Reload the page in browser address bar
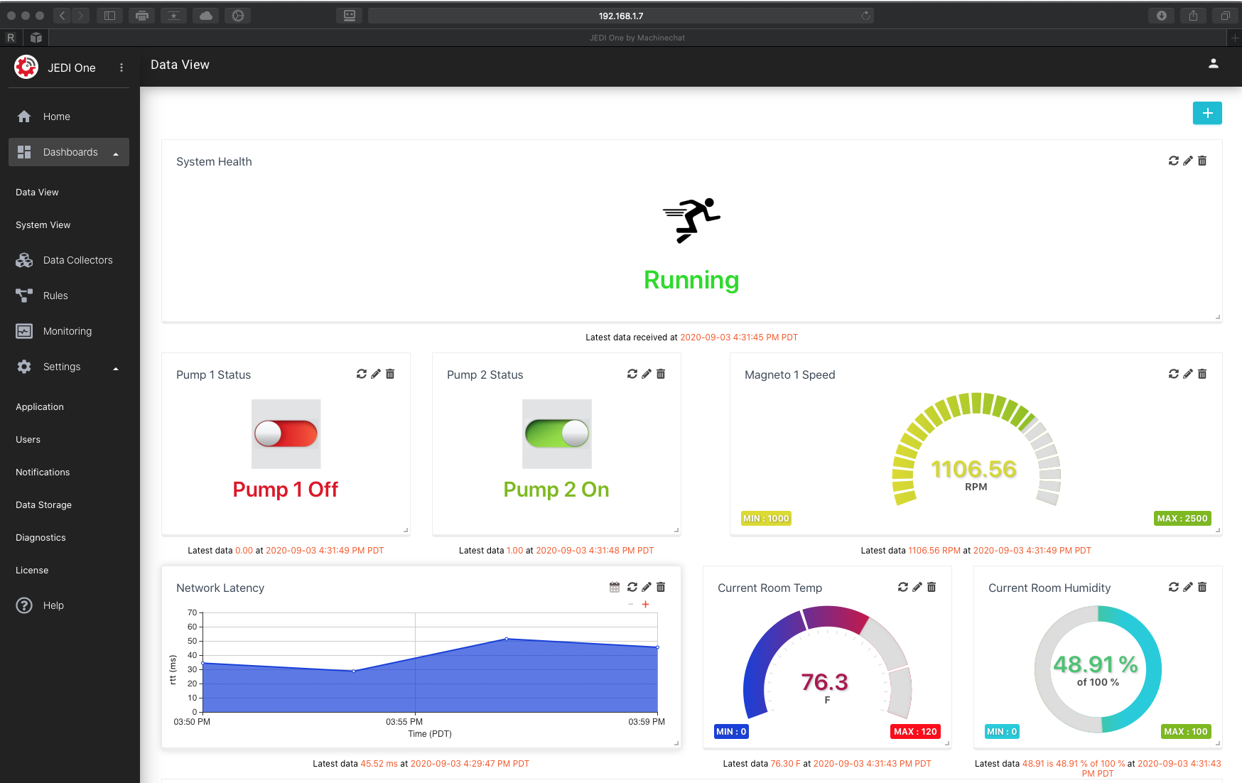1242x783 pixels. point(865,16)
